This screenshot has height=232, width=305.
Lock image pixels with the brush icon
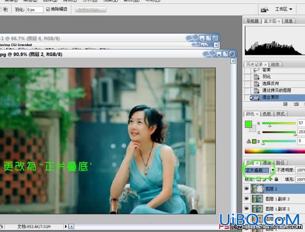point(265,179)
